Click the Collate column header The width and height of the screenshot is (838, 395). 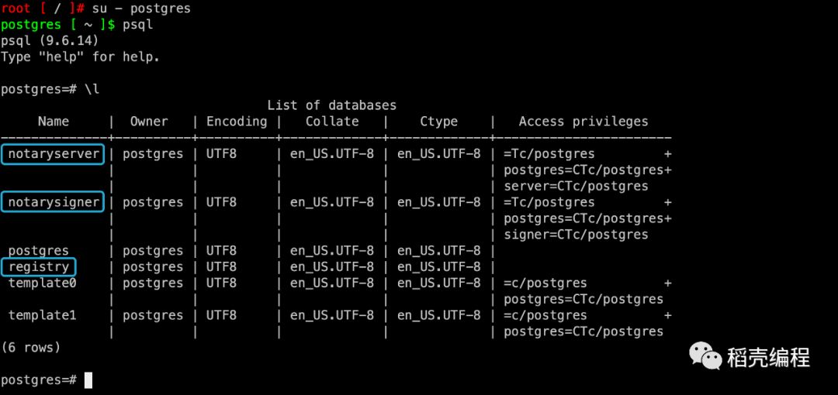[x=332, y=122]
